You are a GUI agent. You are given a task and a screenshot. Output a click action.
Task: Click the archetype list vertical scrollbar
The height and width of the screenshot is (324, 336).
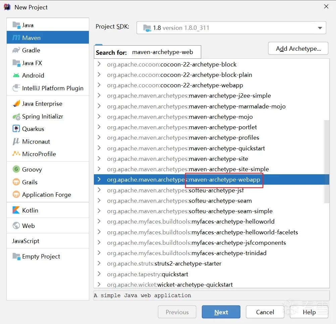327,161
